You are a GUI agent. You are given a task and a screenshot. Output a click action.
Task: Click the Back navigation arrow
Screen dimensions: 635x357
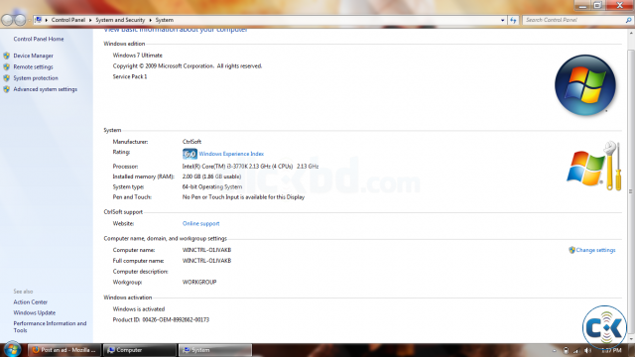coord(7,20)
